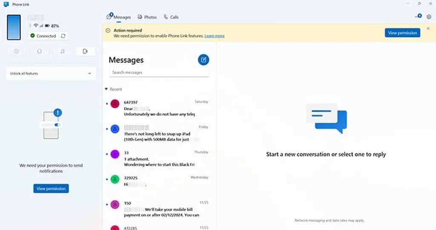Click the refresh icon next to Connected

[x=63, y=36]
